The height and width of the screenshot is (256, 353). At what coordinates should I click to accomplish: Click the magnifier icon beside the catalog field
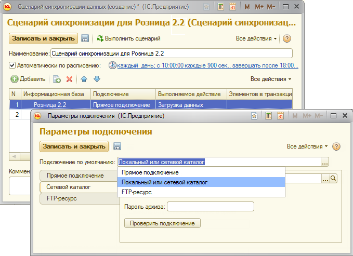(x=333, y=179)
